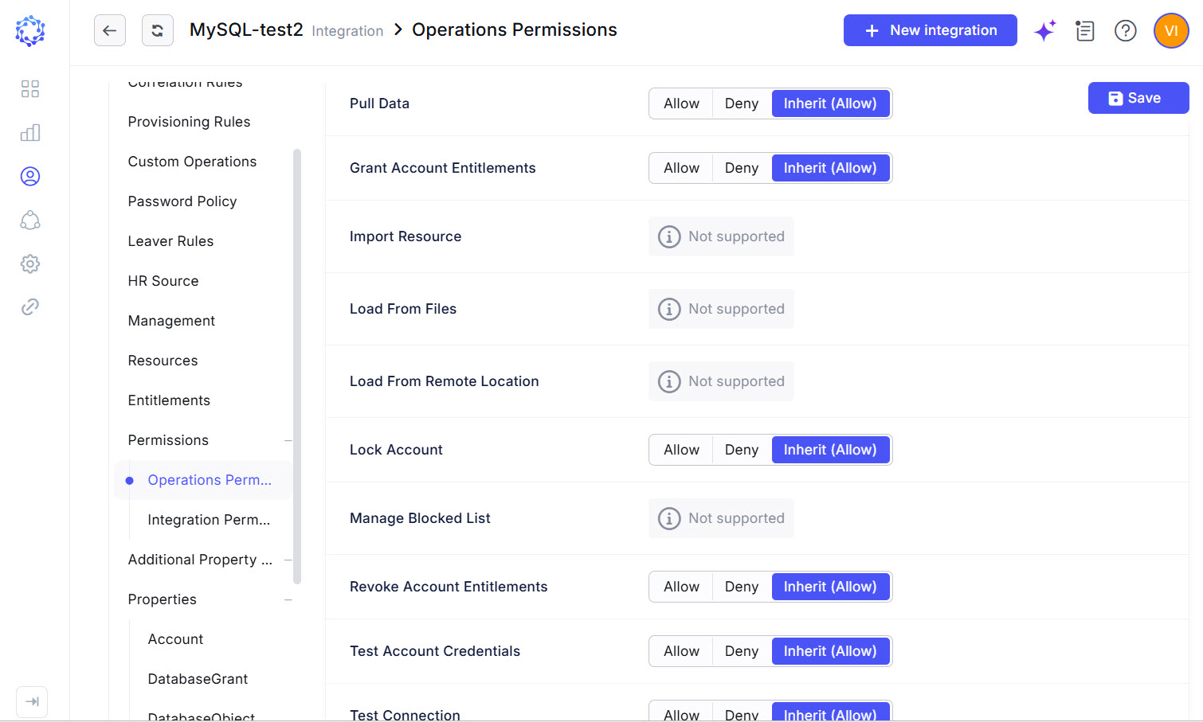Expand the sidebar with arrow icon
The height and width of the screenshot is (722, 1203).
(x=32, y=701)
